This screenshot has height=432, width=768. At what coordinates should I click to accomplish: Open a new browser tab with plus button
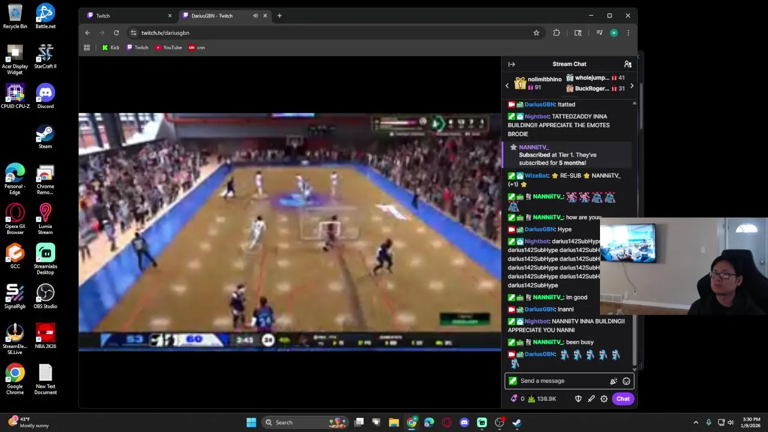[279, 16]
